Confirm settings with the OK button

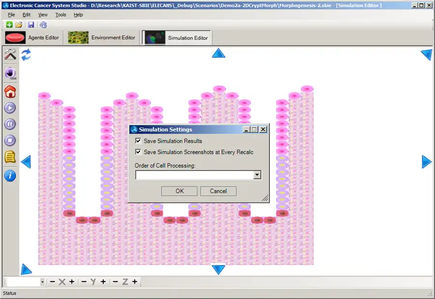(179, 191)
